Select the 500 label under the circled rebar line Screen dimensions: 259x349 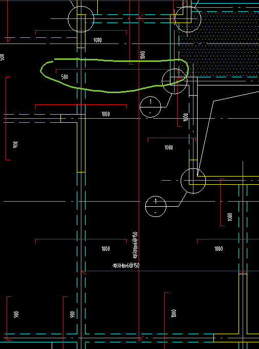point(64,77)
